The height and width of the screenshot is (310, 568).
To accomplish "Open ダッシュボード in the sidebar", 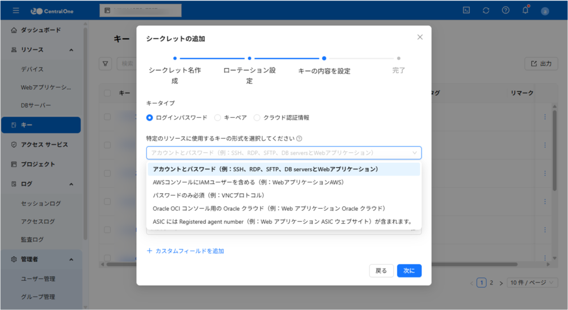I will tap(40, 30).
